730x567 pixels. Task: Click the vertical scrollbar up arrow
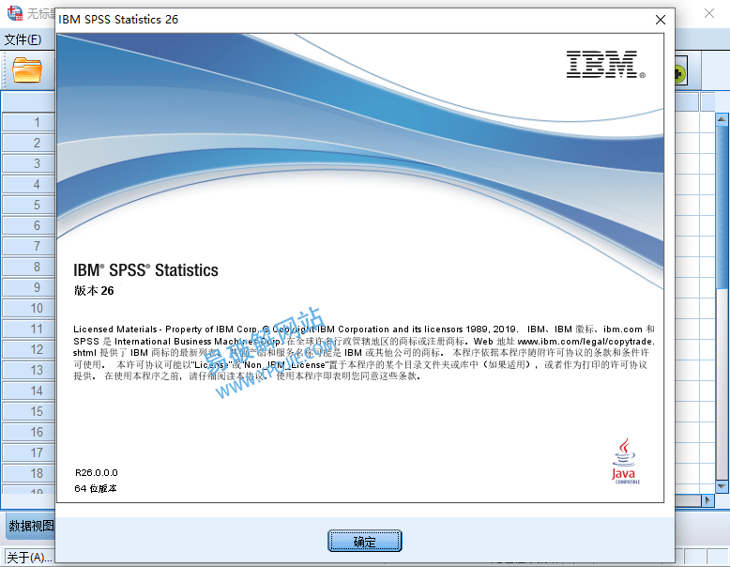pos(722,119)
